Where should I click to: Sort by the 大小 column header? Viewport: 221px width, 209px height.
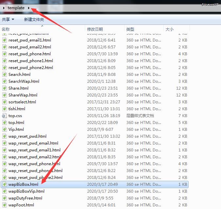tap(169, 29)
